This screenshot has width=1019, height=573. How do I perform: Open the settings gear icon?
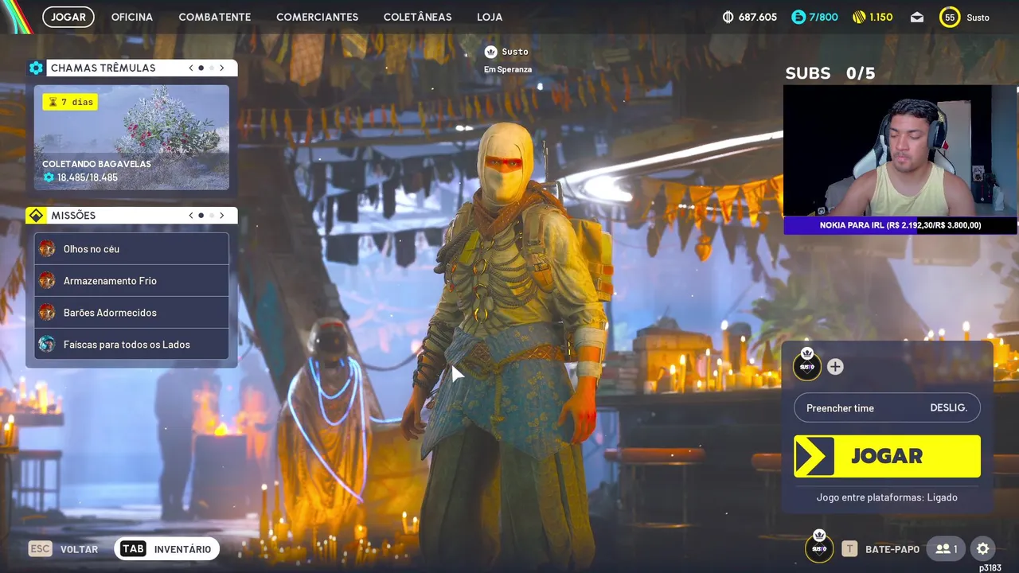[983, 549]
